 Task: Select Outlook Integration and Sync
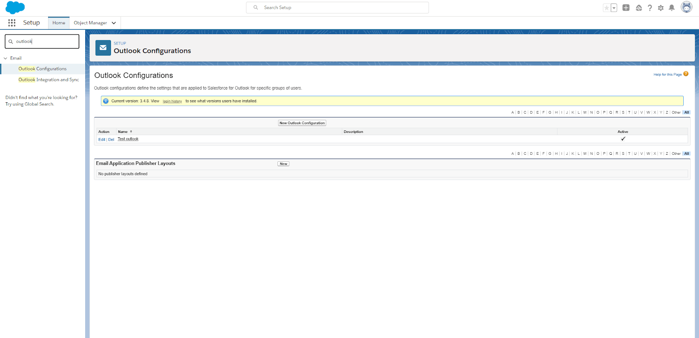[48, 80]
